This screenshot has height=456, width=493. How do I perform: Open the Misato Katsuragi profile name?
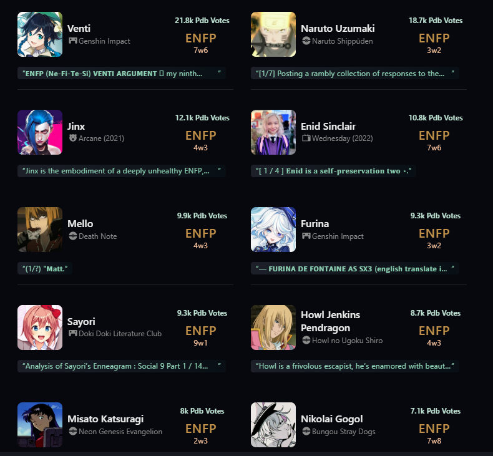105,419
